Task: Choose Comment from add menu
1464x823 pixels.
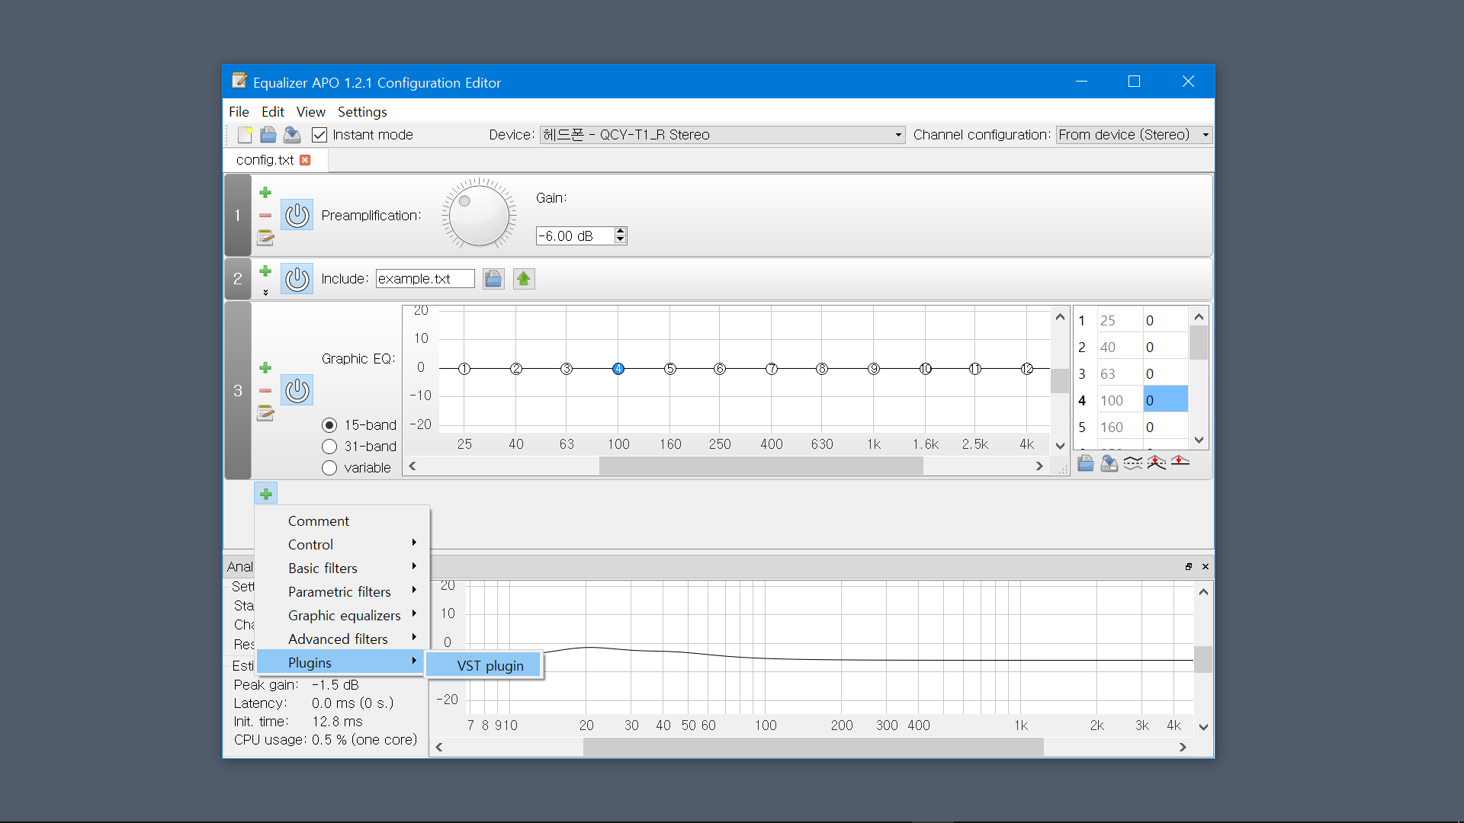Action: click(x=343, y=521)
